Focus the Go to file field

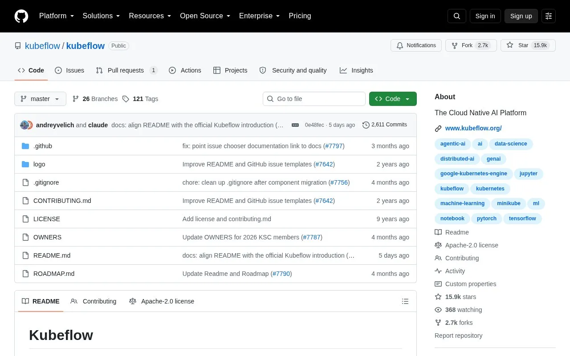(x=314, y=99)
